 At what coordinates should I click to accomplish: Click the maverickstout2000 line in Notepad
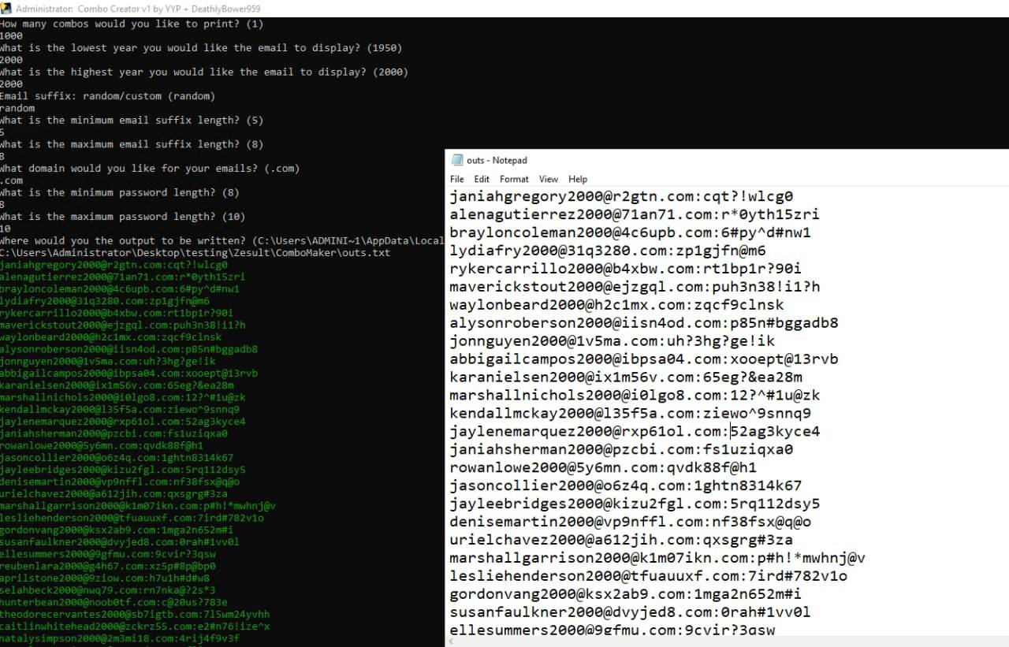pos(635,287)
